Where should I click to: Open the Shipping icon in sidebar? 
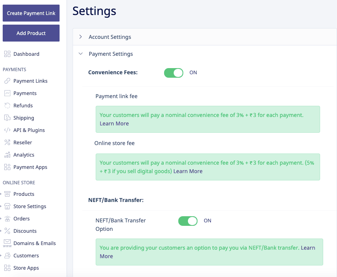[x=7, y=118]
